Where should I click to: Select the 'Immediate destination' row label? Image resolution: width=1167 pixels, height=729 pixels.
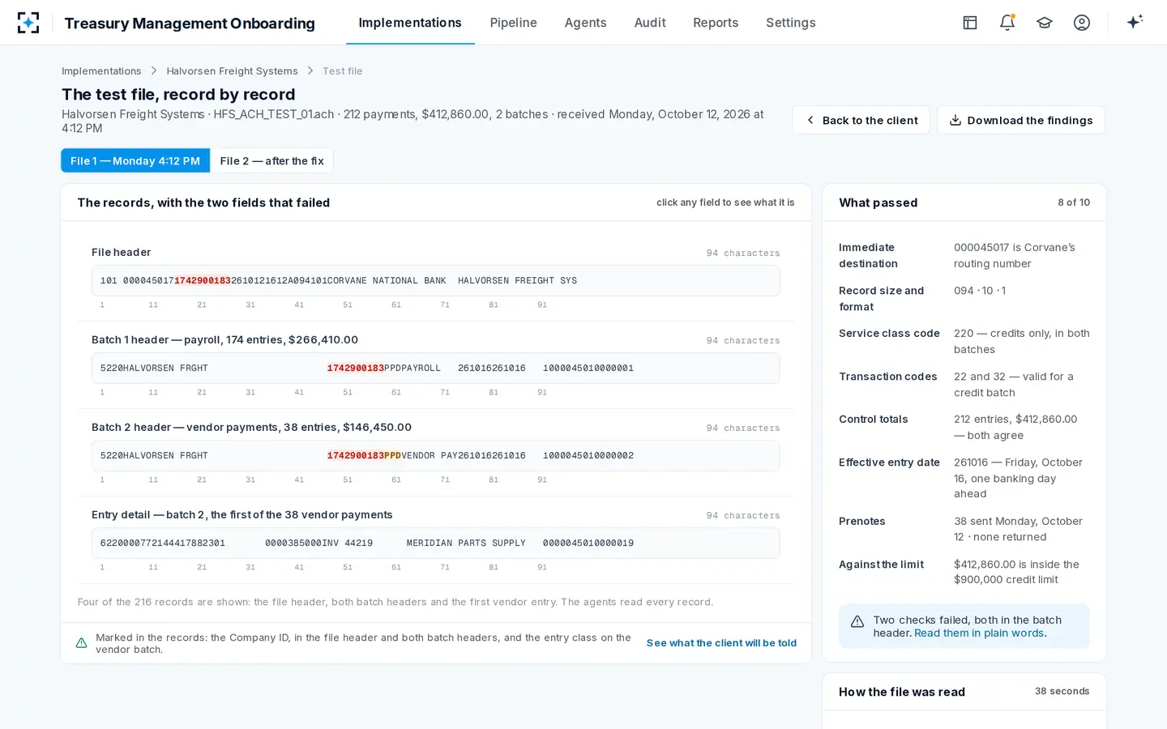tap(868, 256)
